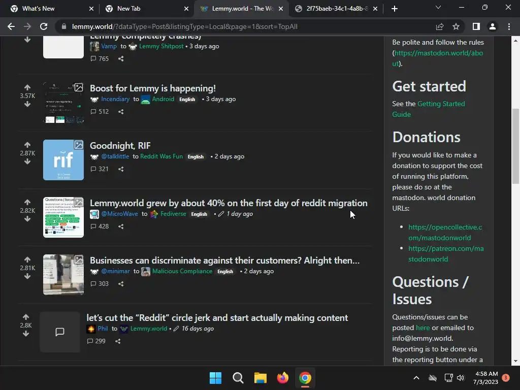Upvote the Businesses can discriminate post
The image size is (520, 390).
click(27, 259)
